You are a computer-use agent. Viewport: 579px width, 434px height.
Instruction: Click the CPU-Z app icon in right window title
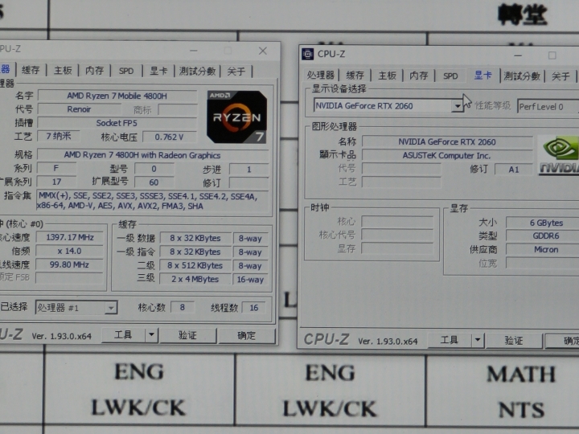[x=307, y=54]
